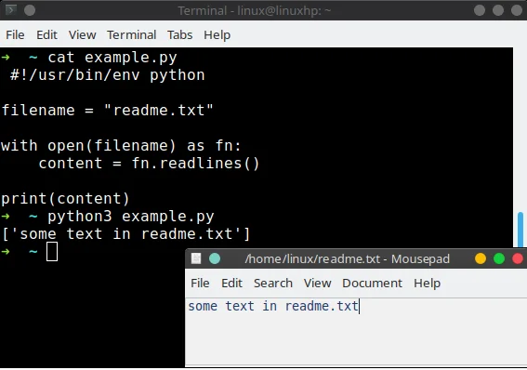Click the 'print(content)' line in terminal

point(65,199)
